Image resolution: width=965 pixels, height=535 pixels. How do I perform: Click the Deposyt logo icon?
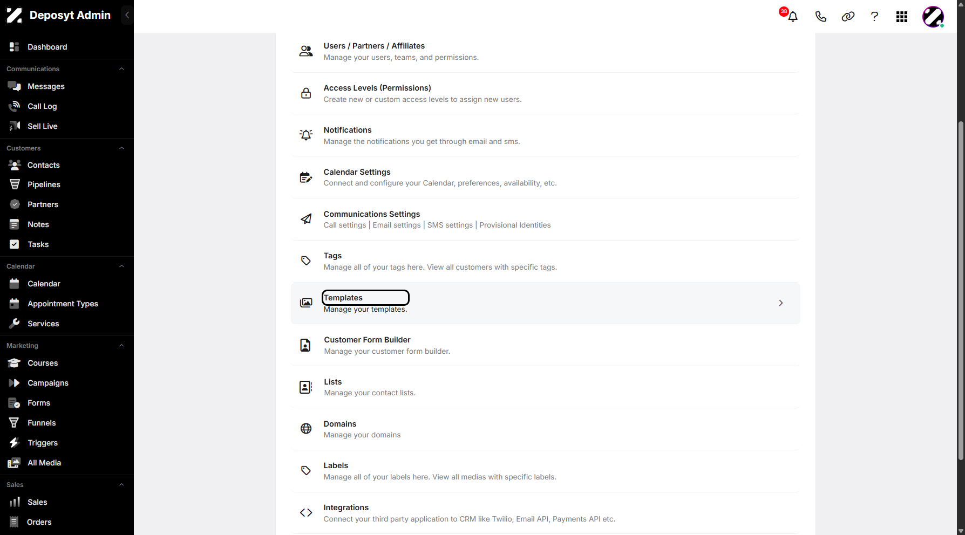(x=15, y=15)
